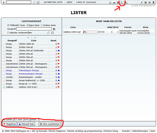This screenshot has width=157, height=133.
Task: Open the Kommunetopper (Norge) list link
Action: point(31,74)
